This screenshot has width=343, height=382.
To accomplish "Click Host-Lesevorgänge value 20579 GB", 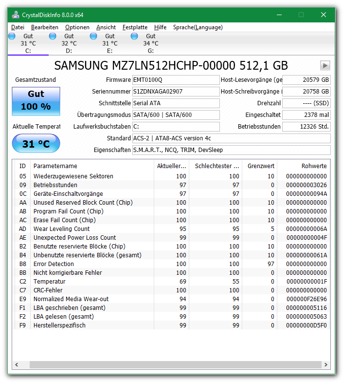I will [x=307, y=80].
